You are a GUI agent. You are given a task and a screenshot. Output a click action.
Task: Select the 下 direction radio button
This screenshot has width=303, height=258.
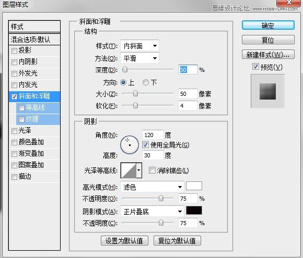click(146, 82)
